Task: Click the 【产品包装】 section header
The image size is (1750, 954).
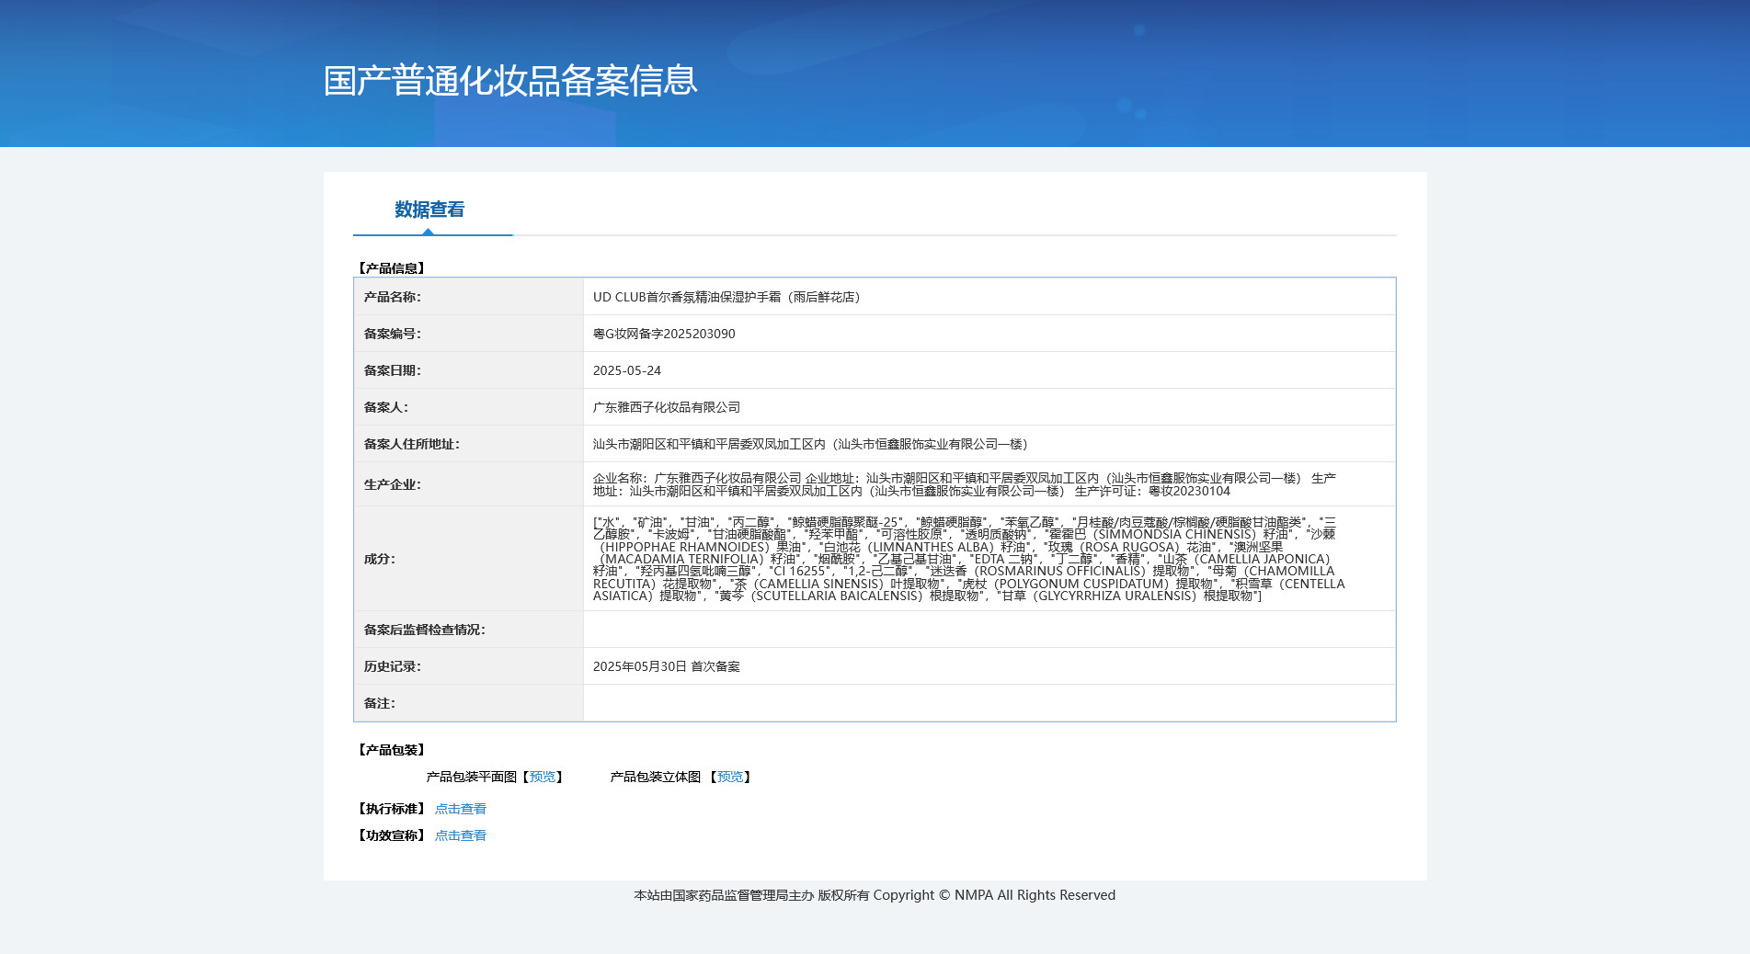Action: point(391,750)
